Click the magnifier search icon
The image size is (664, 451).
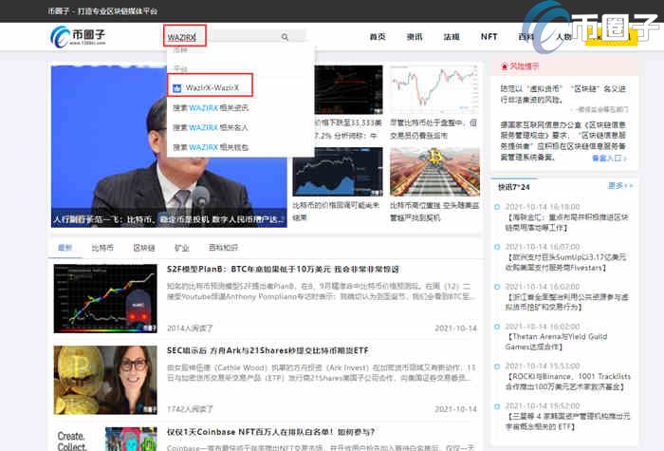[x=285, y=37]
